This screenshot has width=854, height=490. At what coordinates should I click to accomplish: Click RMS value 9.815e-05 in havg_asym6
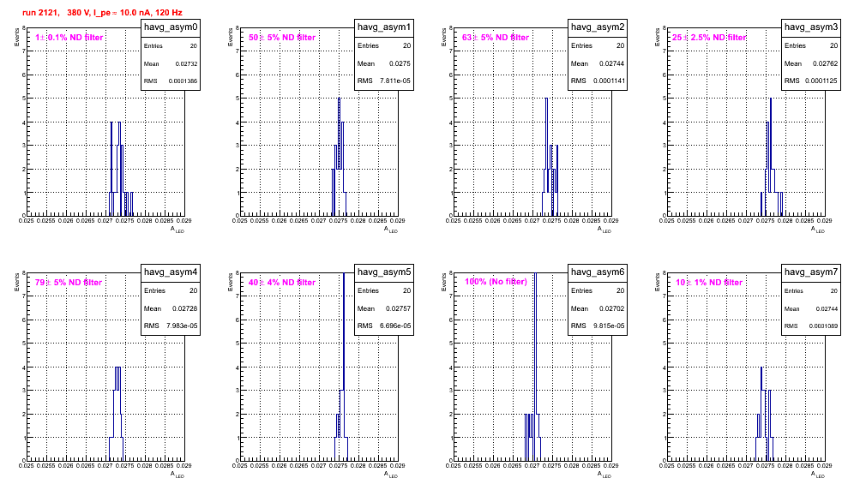click(609, 326)
